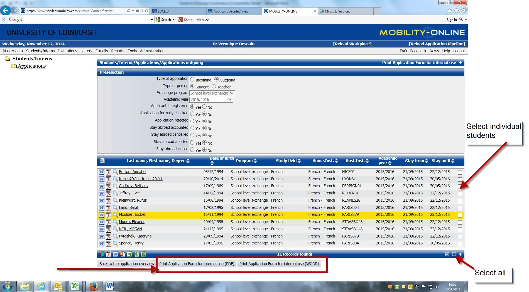Click Back to the application overview button
This screenshot has height=292, width=529.
pos(126,263)
